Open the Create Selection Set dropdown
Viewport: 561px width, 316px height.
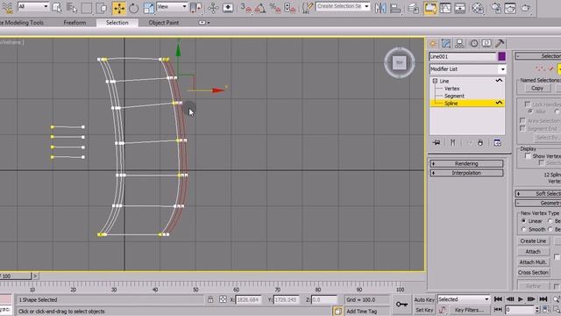(x=343, y=6)
